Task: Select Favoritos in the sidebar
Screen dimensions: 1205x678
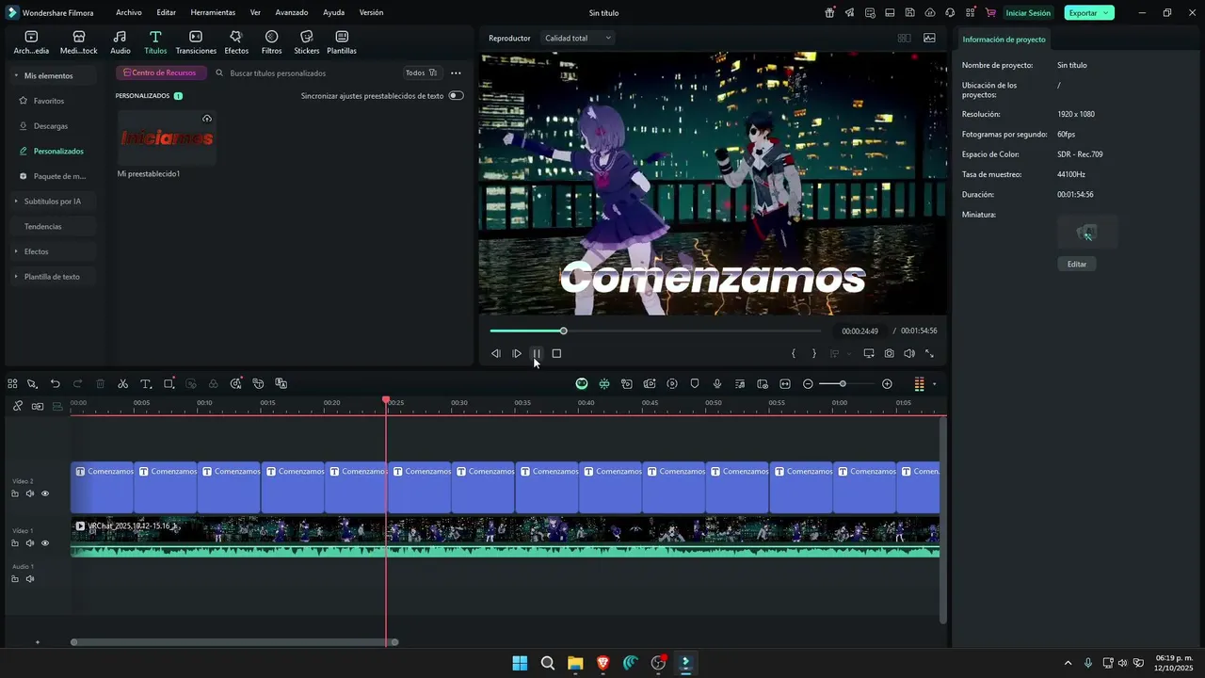Action: pos(49,101)
